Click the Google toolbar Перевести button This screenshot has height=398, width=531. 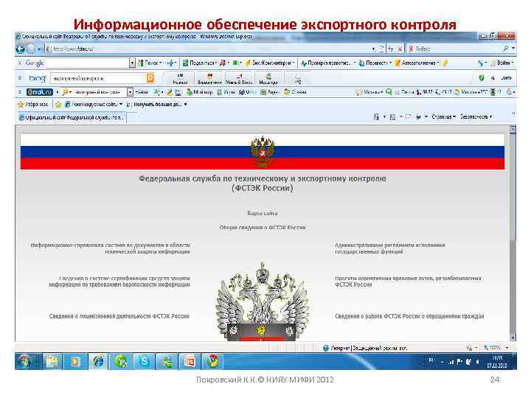click(x=375, y=63)
